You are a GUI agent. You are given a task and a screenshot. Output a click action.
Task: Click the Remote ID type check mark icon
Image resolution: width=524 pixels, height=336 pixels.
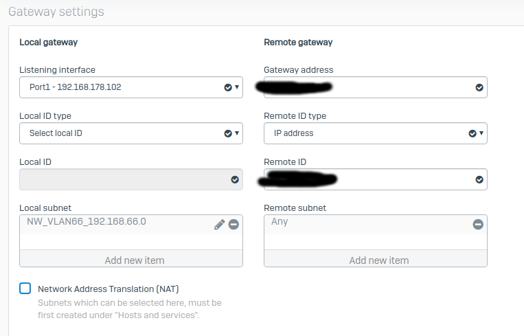tap(472, 134)
